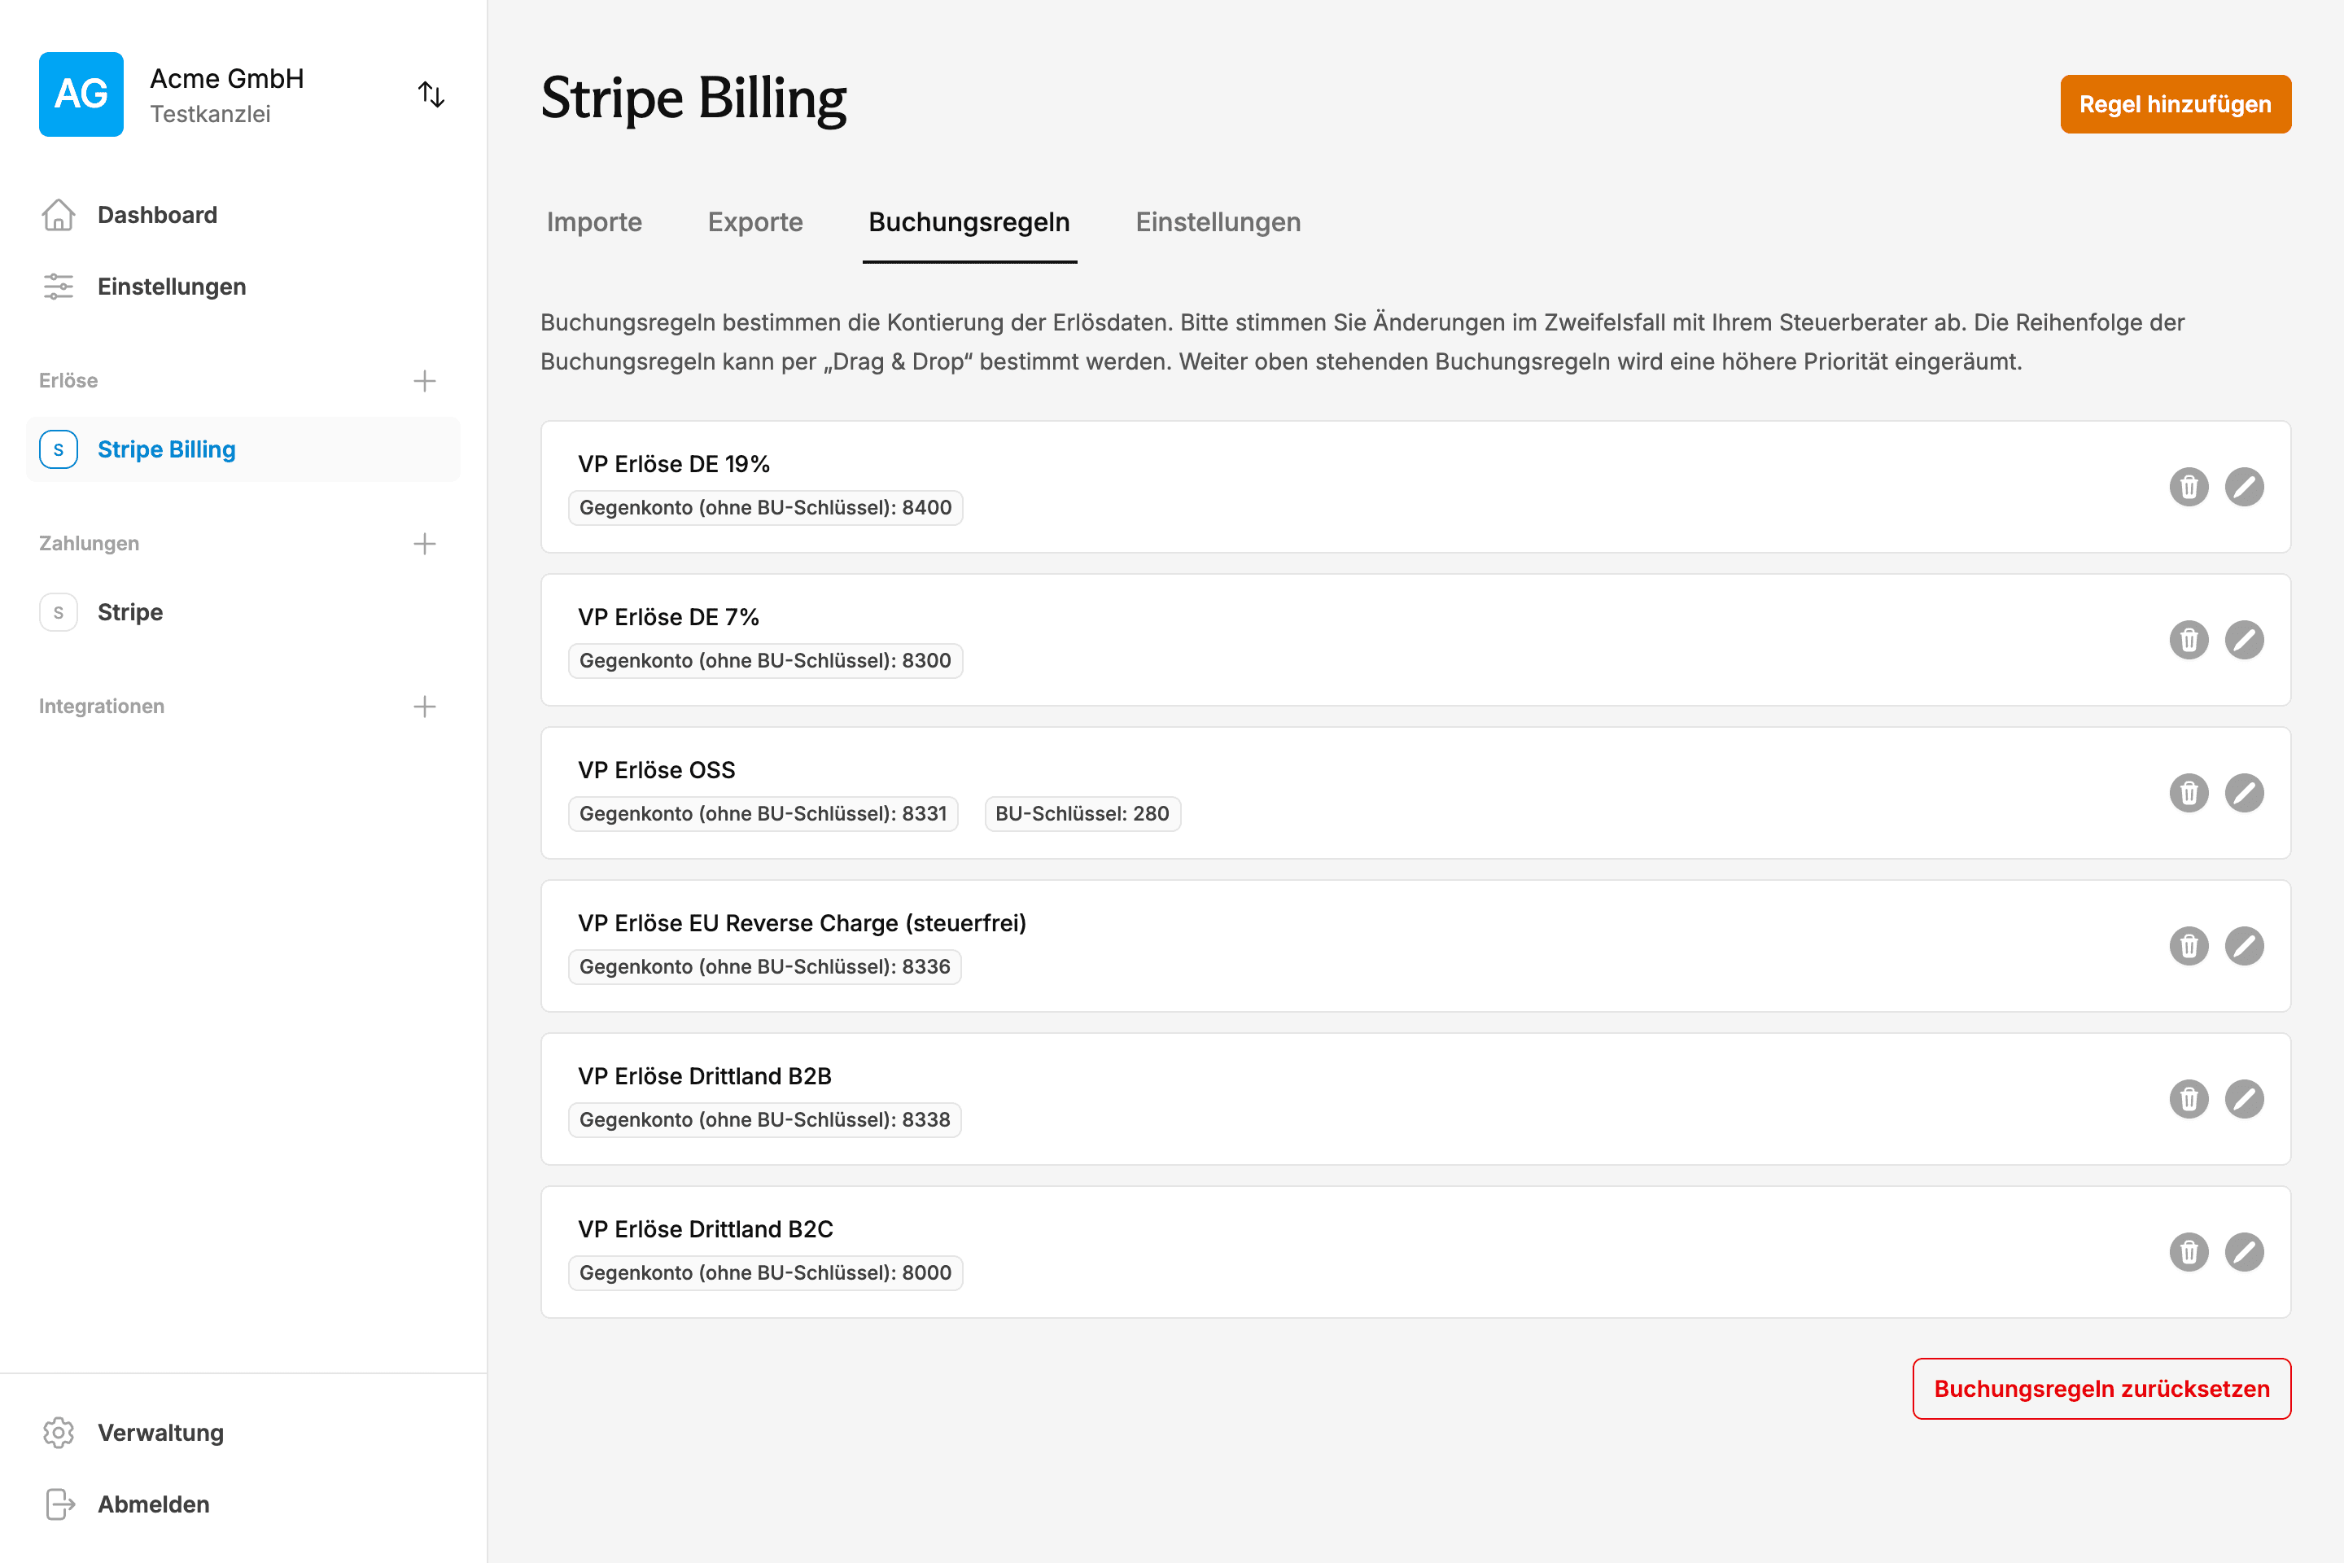The width and height of the screenshot is (2344, 1563).
Task: Delete the VP Erlöse DE 19% rule
Action: pyautogui.click(x=2189, y=488)
